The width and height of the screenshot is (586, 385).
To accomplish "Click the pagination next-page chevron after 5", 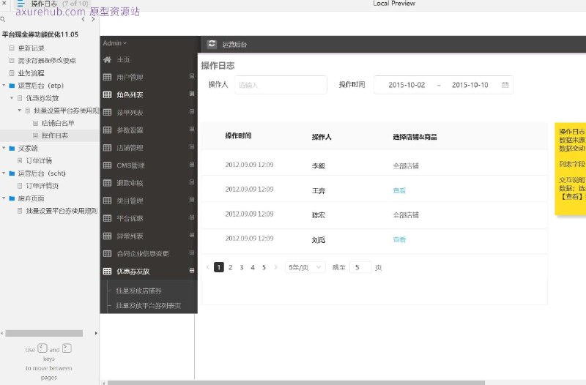I will coord(276,267).
